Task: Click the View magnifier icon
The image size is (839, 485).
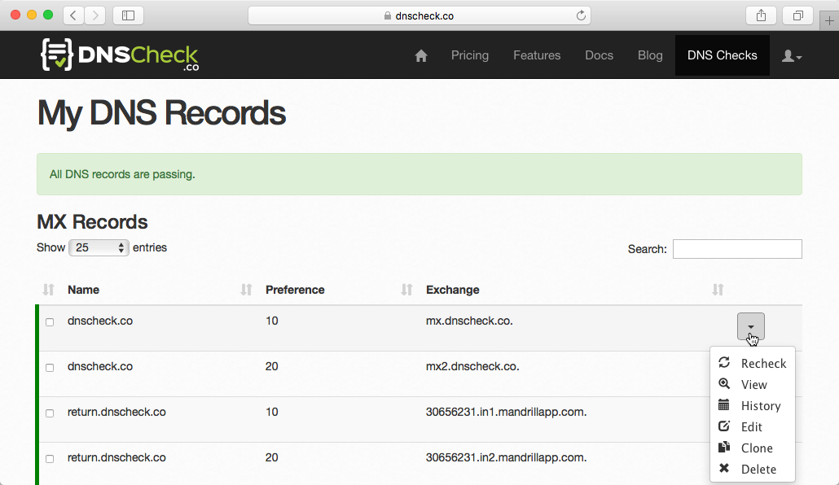Action: tap(723, 384)
